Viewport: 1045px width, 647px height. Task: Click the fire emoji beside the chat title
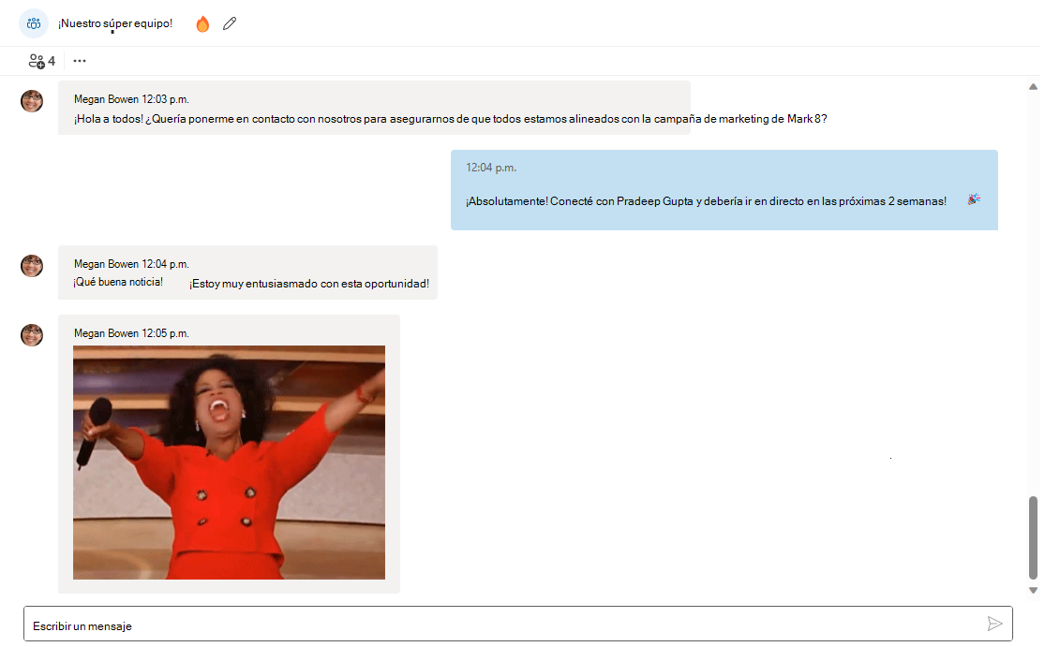pos(202,23)
